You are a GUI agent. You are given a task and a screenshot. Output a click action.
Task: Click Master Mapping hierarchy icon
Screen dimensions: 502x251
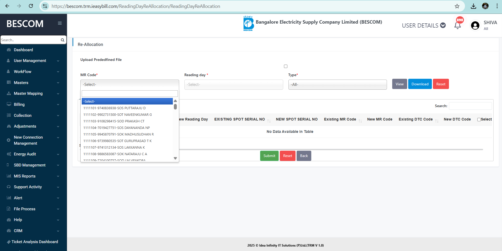pyautogui.click(x=9, y=93)
